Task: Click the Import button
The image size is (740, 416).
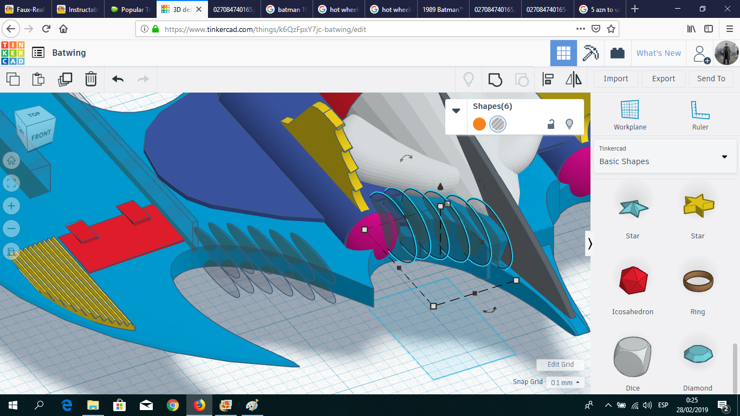Action: [x=616, y=79]
